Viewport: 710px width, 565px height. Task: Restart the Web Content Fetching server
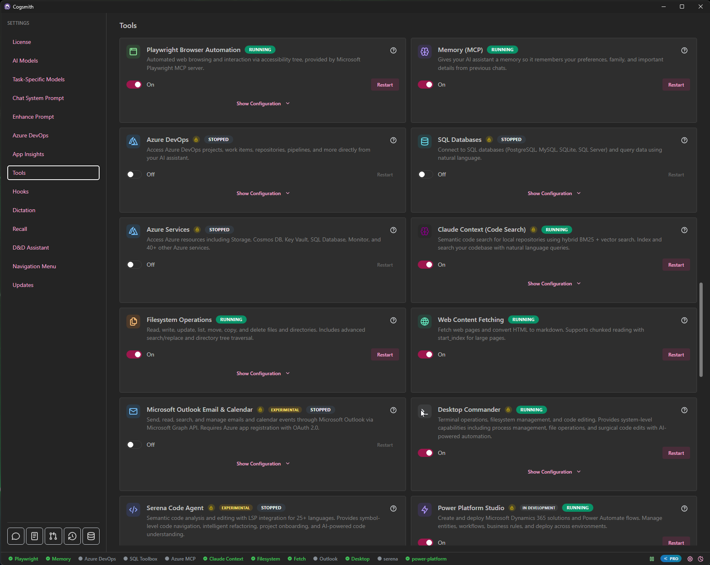[x=676, y=355]
